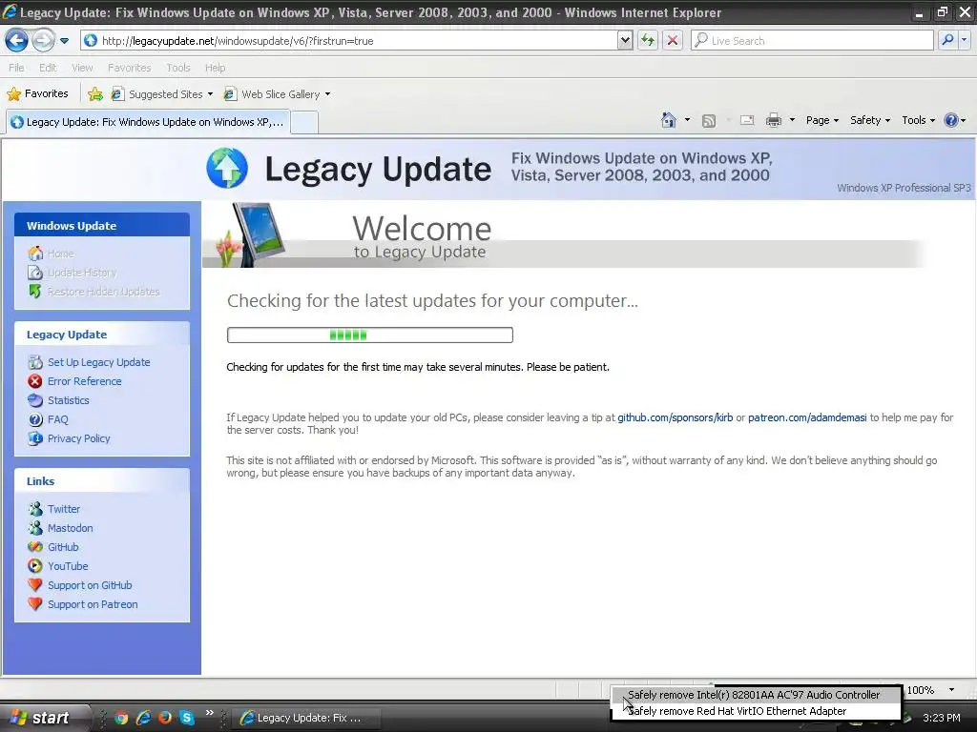The image size is (977, 732).
Task: Click Add to Favorites Bar star icon
Action: point(95,94)
